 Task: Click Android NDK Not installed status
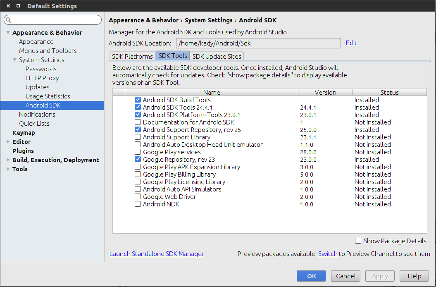click(x=373, y=204)
